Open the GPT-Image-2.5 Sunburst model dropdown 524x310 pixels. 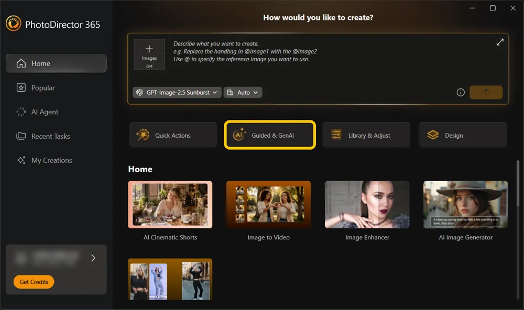177,93
